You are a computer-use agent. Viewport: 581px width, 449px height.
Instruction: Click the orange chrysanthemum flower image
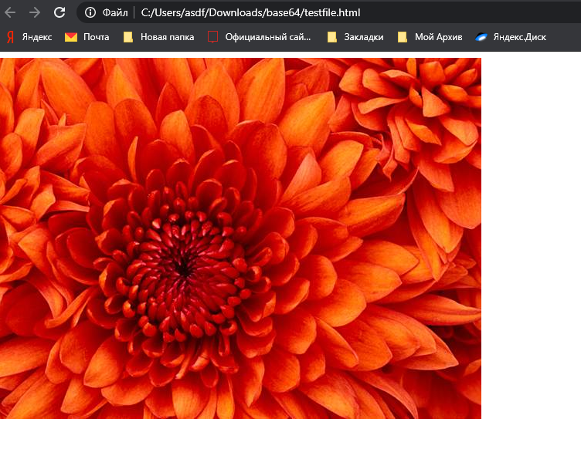coord(240,238)
